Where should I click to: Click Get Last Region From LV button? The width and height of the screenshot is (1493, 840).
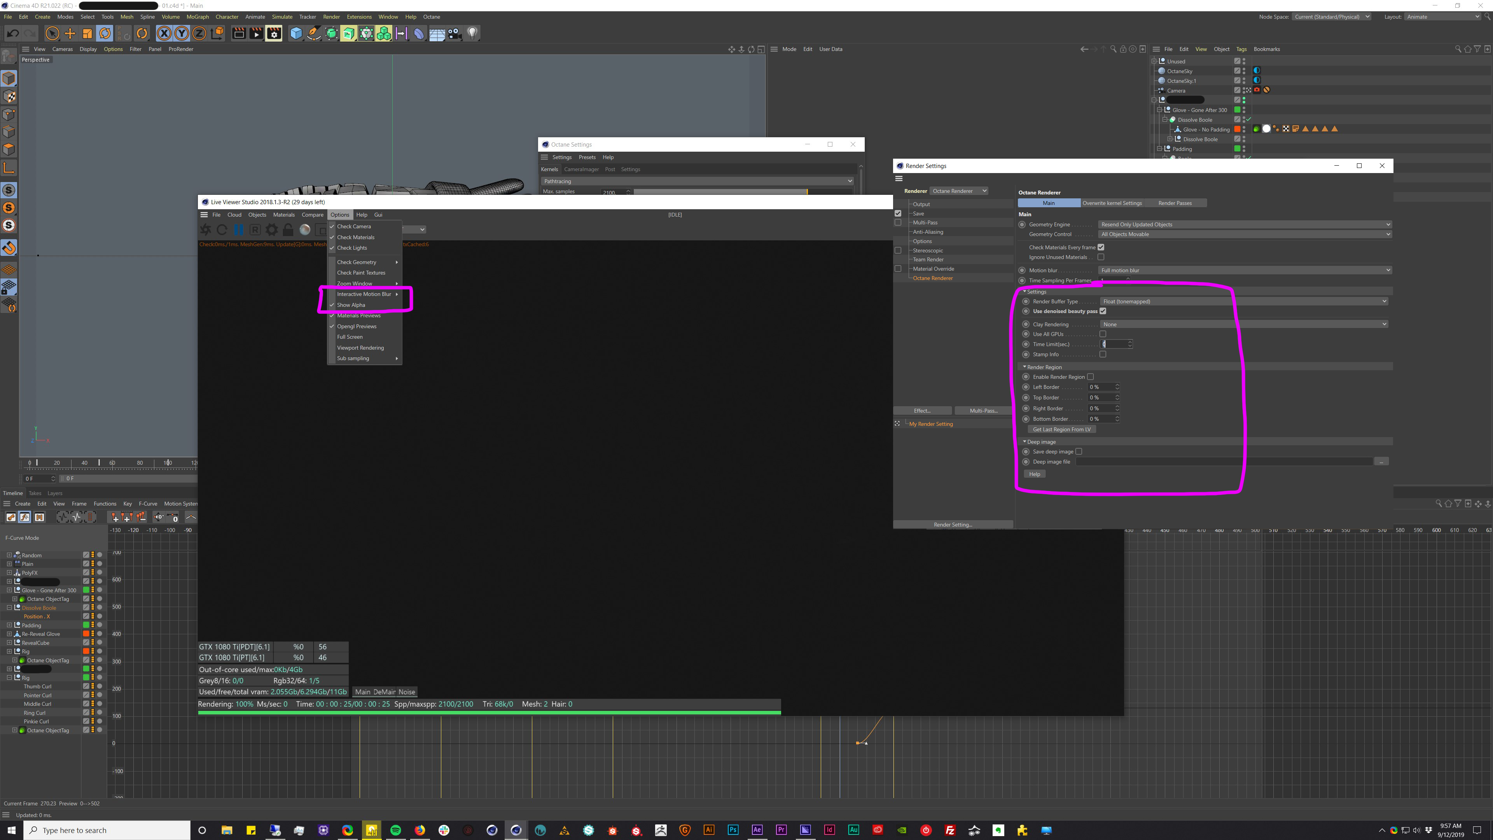pyautogui.click(x=1061, y=430)
